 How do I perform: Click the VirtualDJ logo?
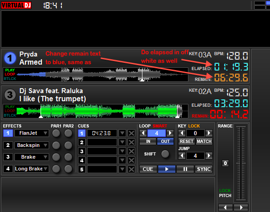pos(16,5)
